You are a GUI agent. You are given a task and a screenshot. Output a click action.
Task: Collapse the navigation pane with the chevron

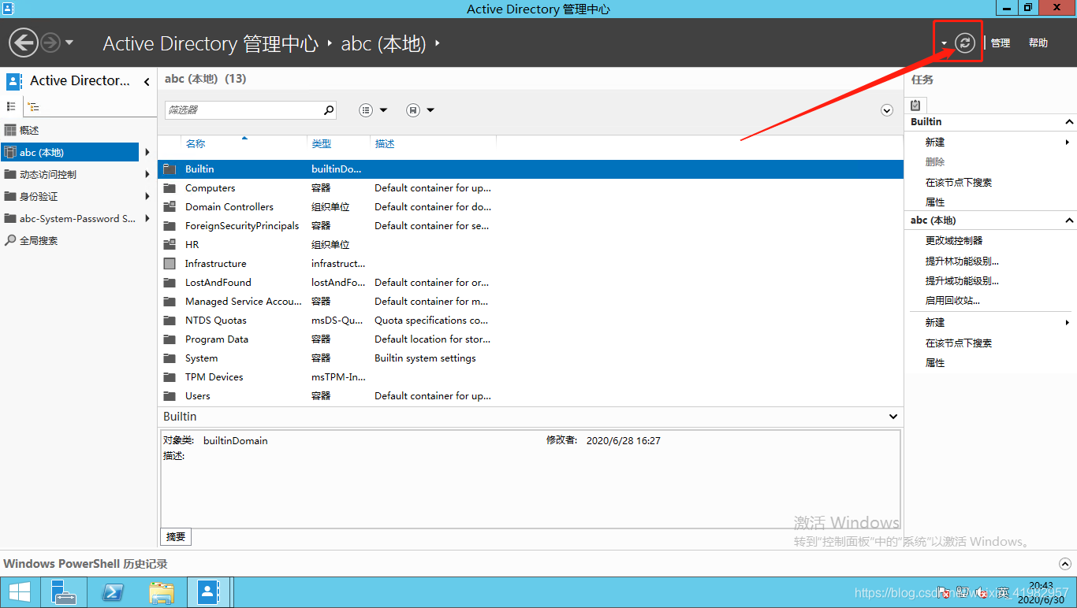point(147,81)
